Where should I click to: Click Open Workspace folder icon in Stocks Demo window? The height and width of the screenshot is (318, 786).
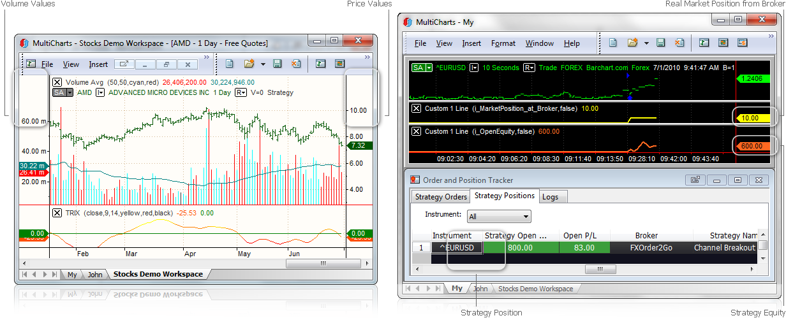click(249, 64)
